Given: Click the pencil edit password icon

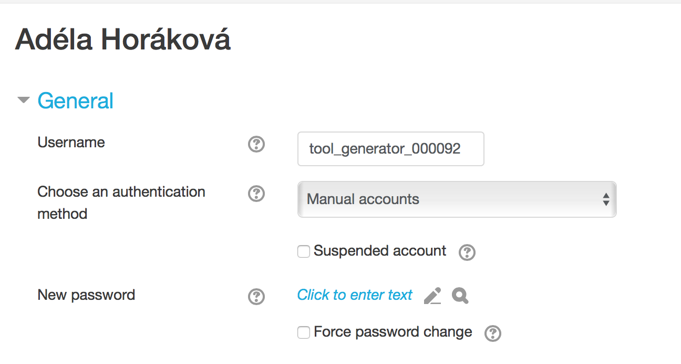Looking at the screenshot, I should point(432,296).
